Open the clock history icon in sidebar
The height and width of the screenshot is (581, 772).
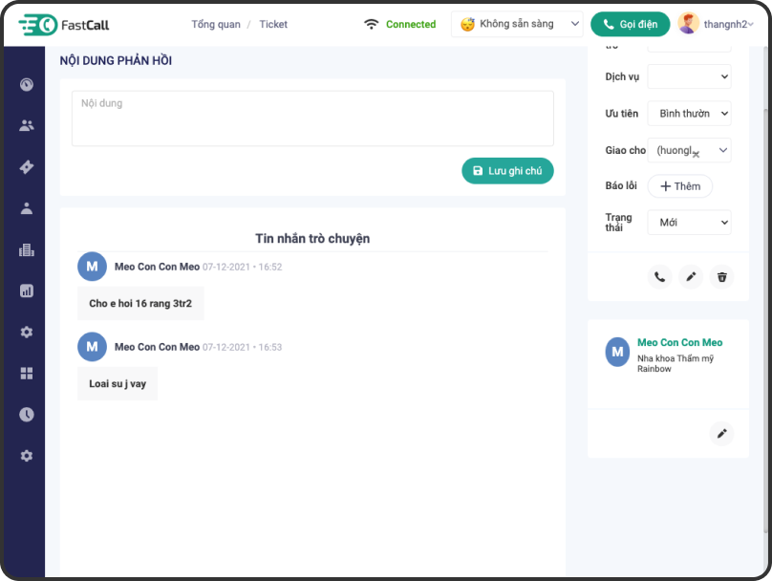tap(27, 415)
